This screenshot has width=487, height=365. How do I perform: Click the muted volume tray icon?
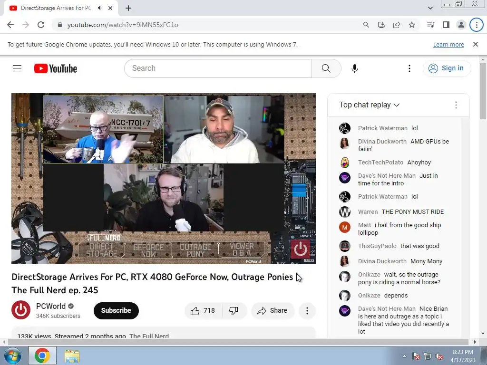[439, 356]
